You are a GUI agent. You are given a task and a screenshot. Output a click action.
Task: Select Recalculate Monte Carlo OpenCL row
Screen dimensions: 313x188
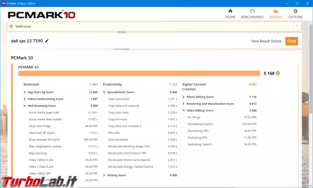[143, 160]
